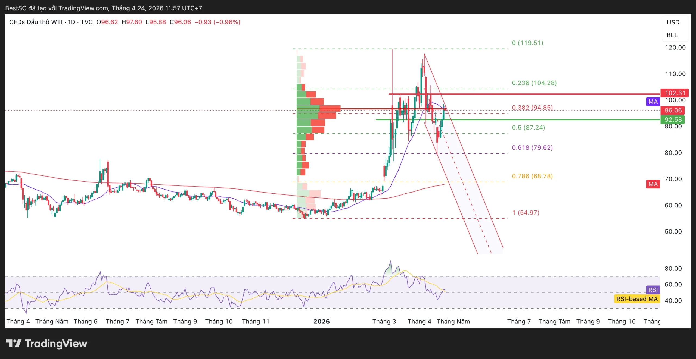Open the USD currency selector
Screen dimensions: 696x359
point(673,22)
